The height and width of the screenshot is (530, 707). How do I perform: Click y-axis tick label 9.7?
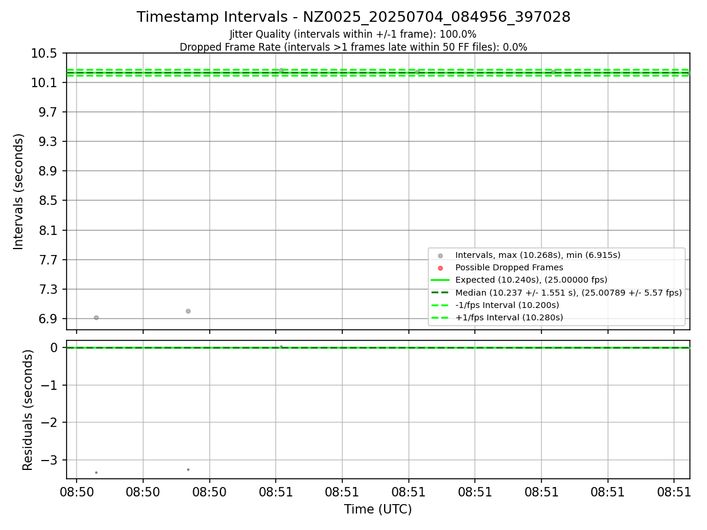click(48, 112)
